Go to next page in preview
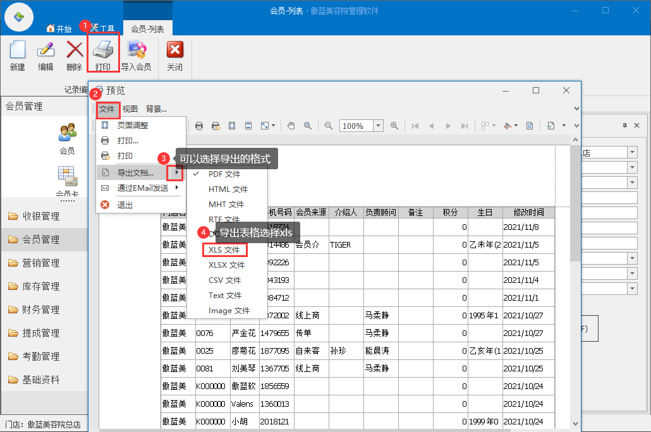Viewport: 651px width, 432px height. click(448, 126)
